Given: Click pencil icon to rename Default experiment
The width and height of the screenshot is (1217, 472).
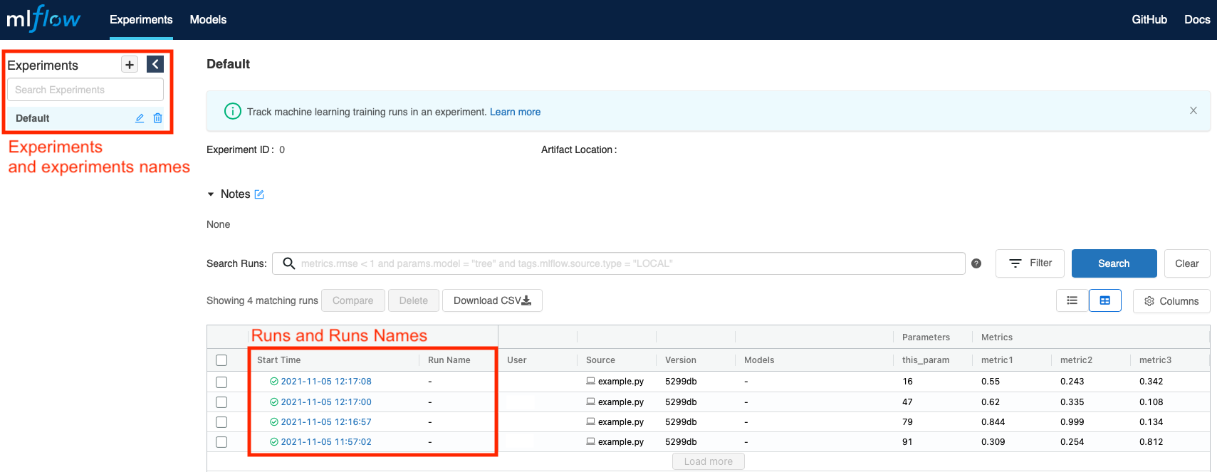Looking at the screenshot, I should (x=140, y=118).
